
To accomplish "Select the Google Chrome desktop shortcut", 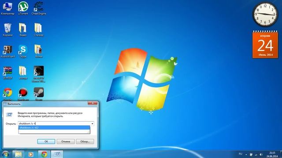I will pyautogui.click(x=7, y=94).
